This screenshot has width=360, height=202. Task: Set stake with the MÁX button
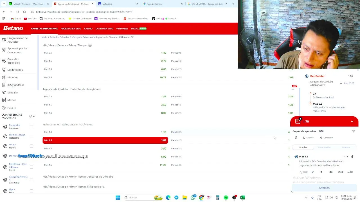coord(350,172)
